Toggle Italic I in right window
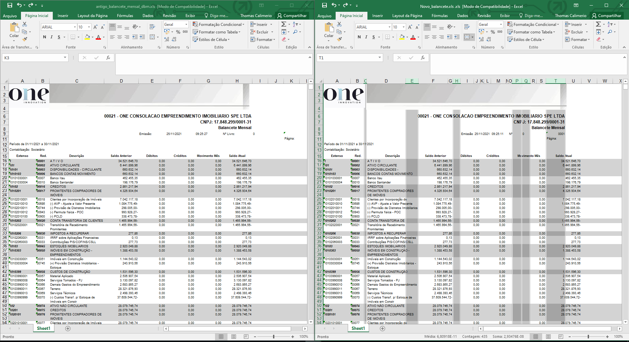Screen dimensions: 629x342 [366, 37]
